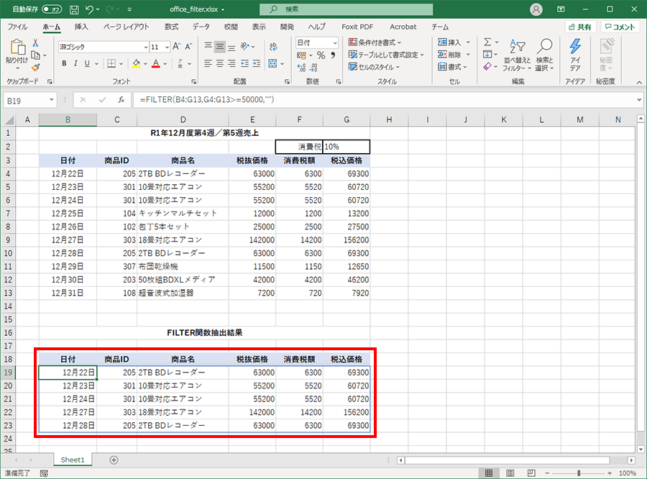The width and height of the screenshot is (647, 479).
Task: Toggle align middle button
Action: coord(220,47)
